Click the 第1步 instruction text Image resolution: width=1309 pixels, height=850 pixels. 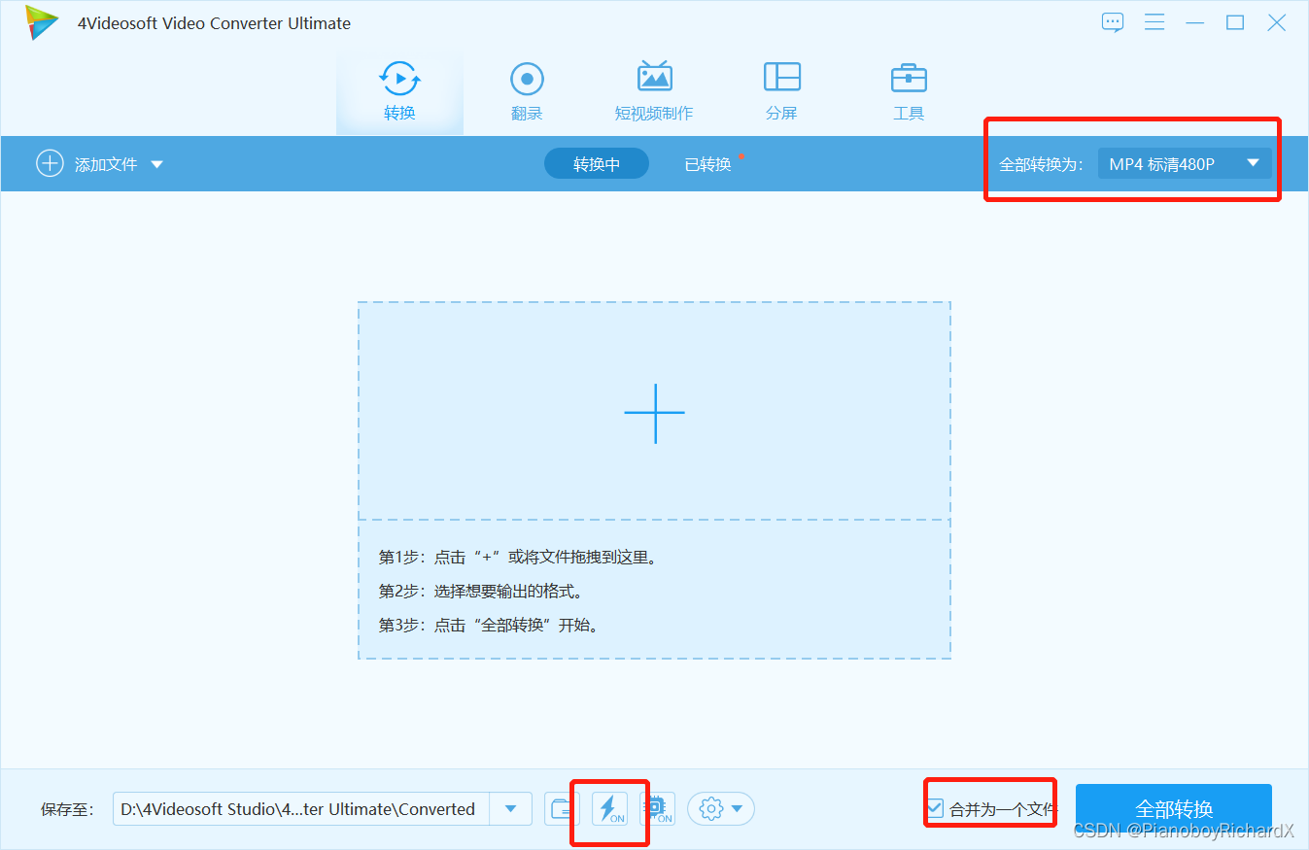point(519,558)
